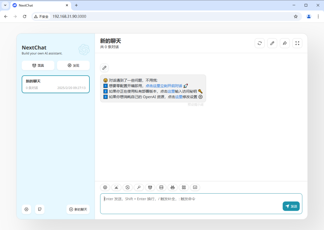Viewport: 324px width, 230px height.
Task: Focus the chat message input box
Action: 201,204
